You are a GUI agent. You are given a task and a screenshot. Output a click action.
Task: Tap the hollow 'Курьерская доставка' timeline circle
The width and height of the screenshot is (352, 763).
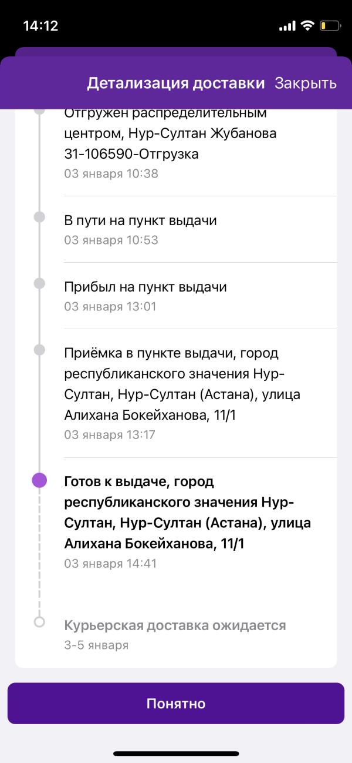[39, 621]
